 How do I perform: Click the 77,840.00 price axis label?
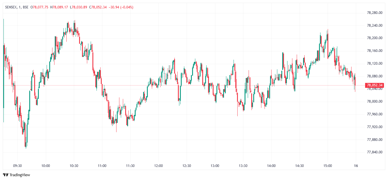tap(375, 152)
